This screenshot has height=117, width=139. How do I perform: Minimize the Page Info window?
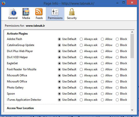(117, 3)
